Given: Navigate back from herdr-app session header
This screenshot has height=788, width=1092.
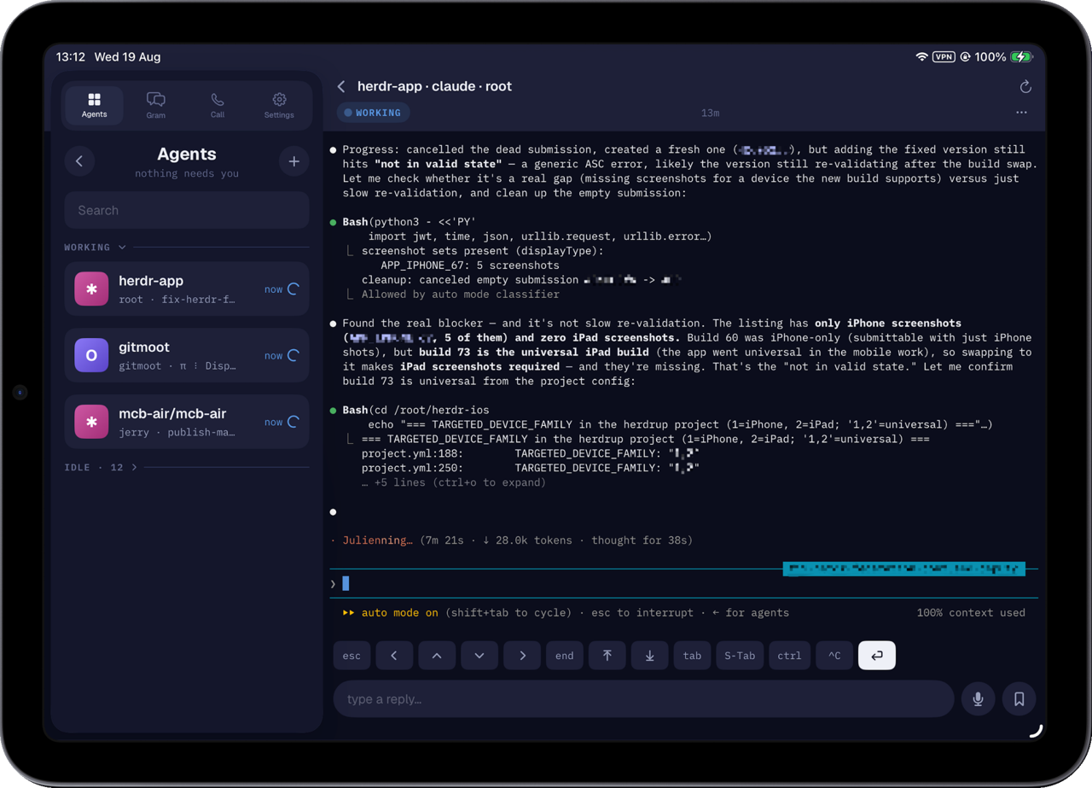Looking at the screenshot, I should pyautogui.click(x=341, y=86).
